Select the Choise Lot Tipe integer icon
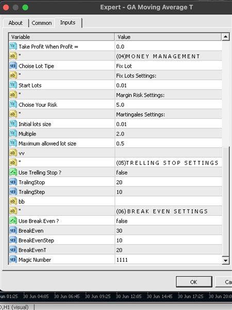This screenshot has width=232, height=310. 13,66
